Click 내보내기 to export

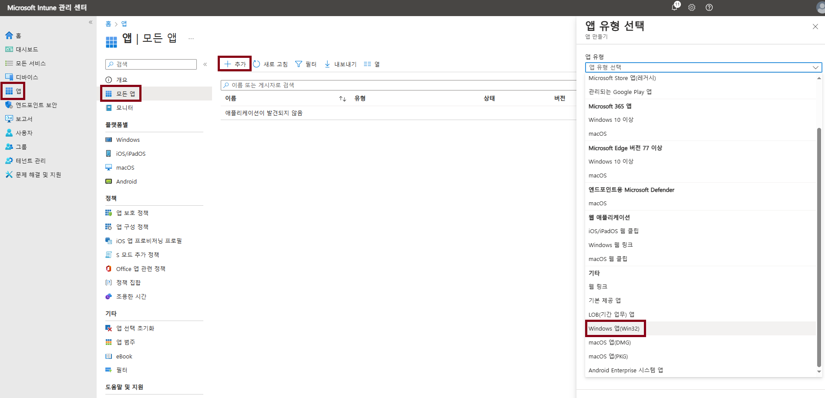[340, 64]
